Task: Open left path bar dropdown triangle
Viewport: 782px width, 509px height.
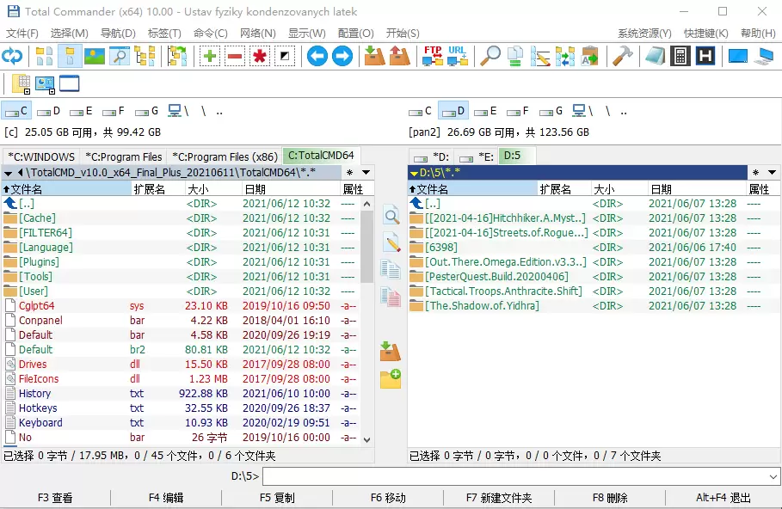Action: point(8,174)
